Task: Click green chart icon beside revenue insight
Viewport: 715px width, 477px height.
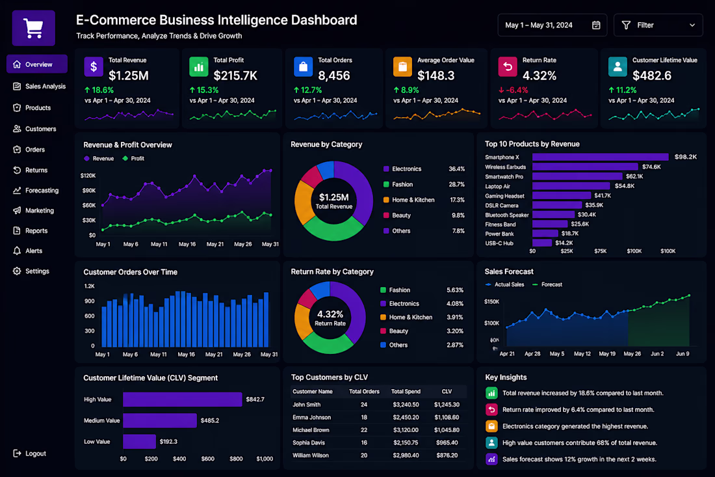Action: coord(491,393)
